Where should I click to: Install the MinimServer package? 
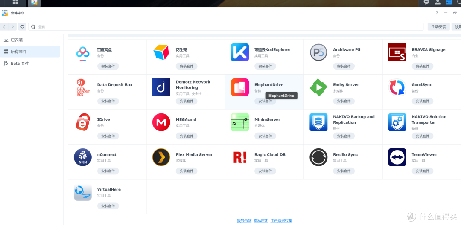tap(265, 136)
